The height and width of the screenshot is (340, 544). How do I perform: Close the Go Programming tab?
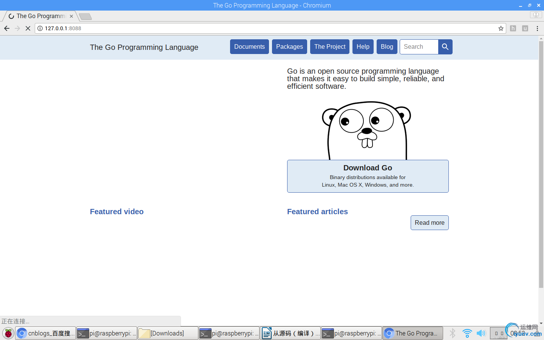pos(71,16)
